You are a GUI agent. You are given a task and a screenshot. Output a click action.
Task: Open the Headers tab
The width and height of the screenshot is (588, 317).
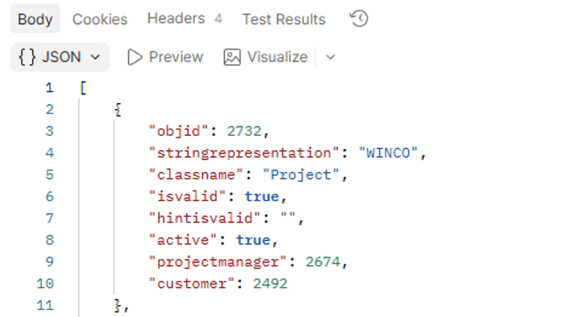pos(184,18)
